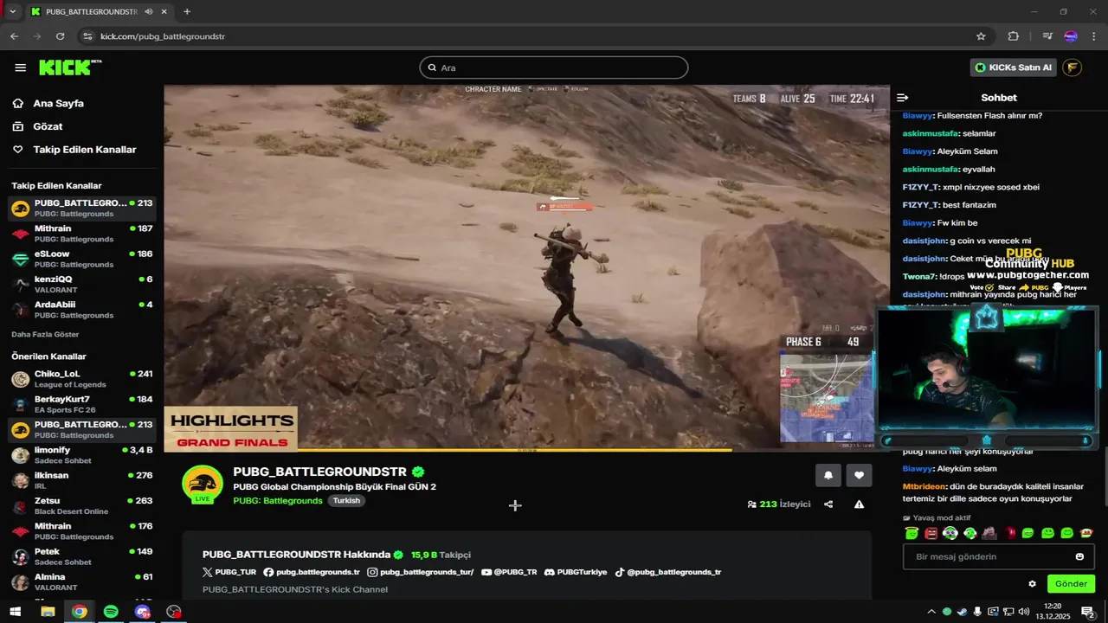Open Chrome from the taskbar
This screenshot has width=1108, height=623.
click(79, 612)
